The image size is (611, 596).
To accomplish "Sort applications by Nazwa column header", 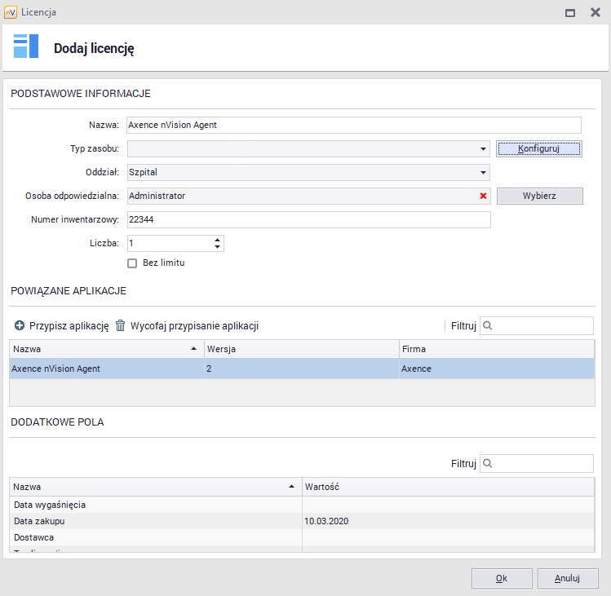I will [104, 349].
